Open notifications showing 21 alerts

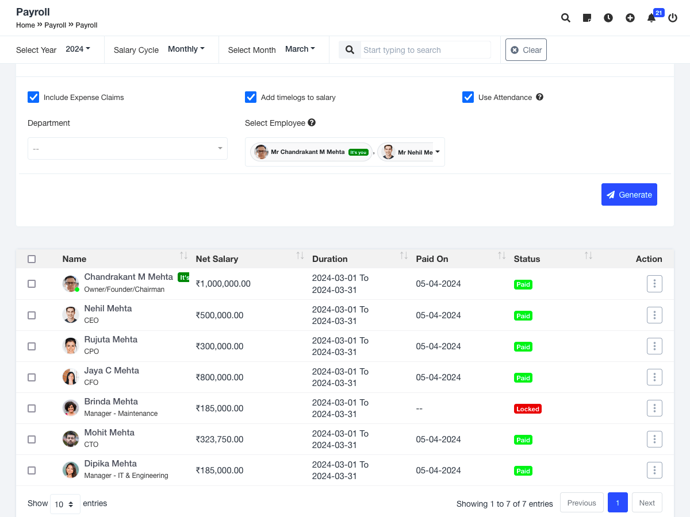tap(651, 18)
